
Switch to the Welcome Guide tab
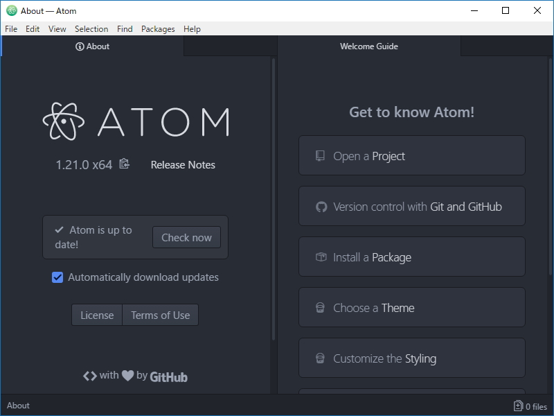(x=370, y=46)
